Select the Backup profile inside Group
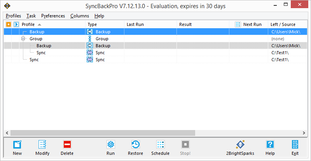The image size is (311, 161). click(x=44, y=46)
